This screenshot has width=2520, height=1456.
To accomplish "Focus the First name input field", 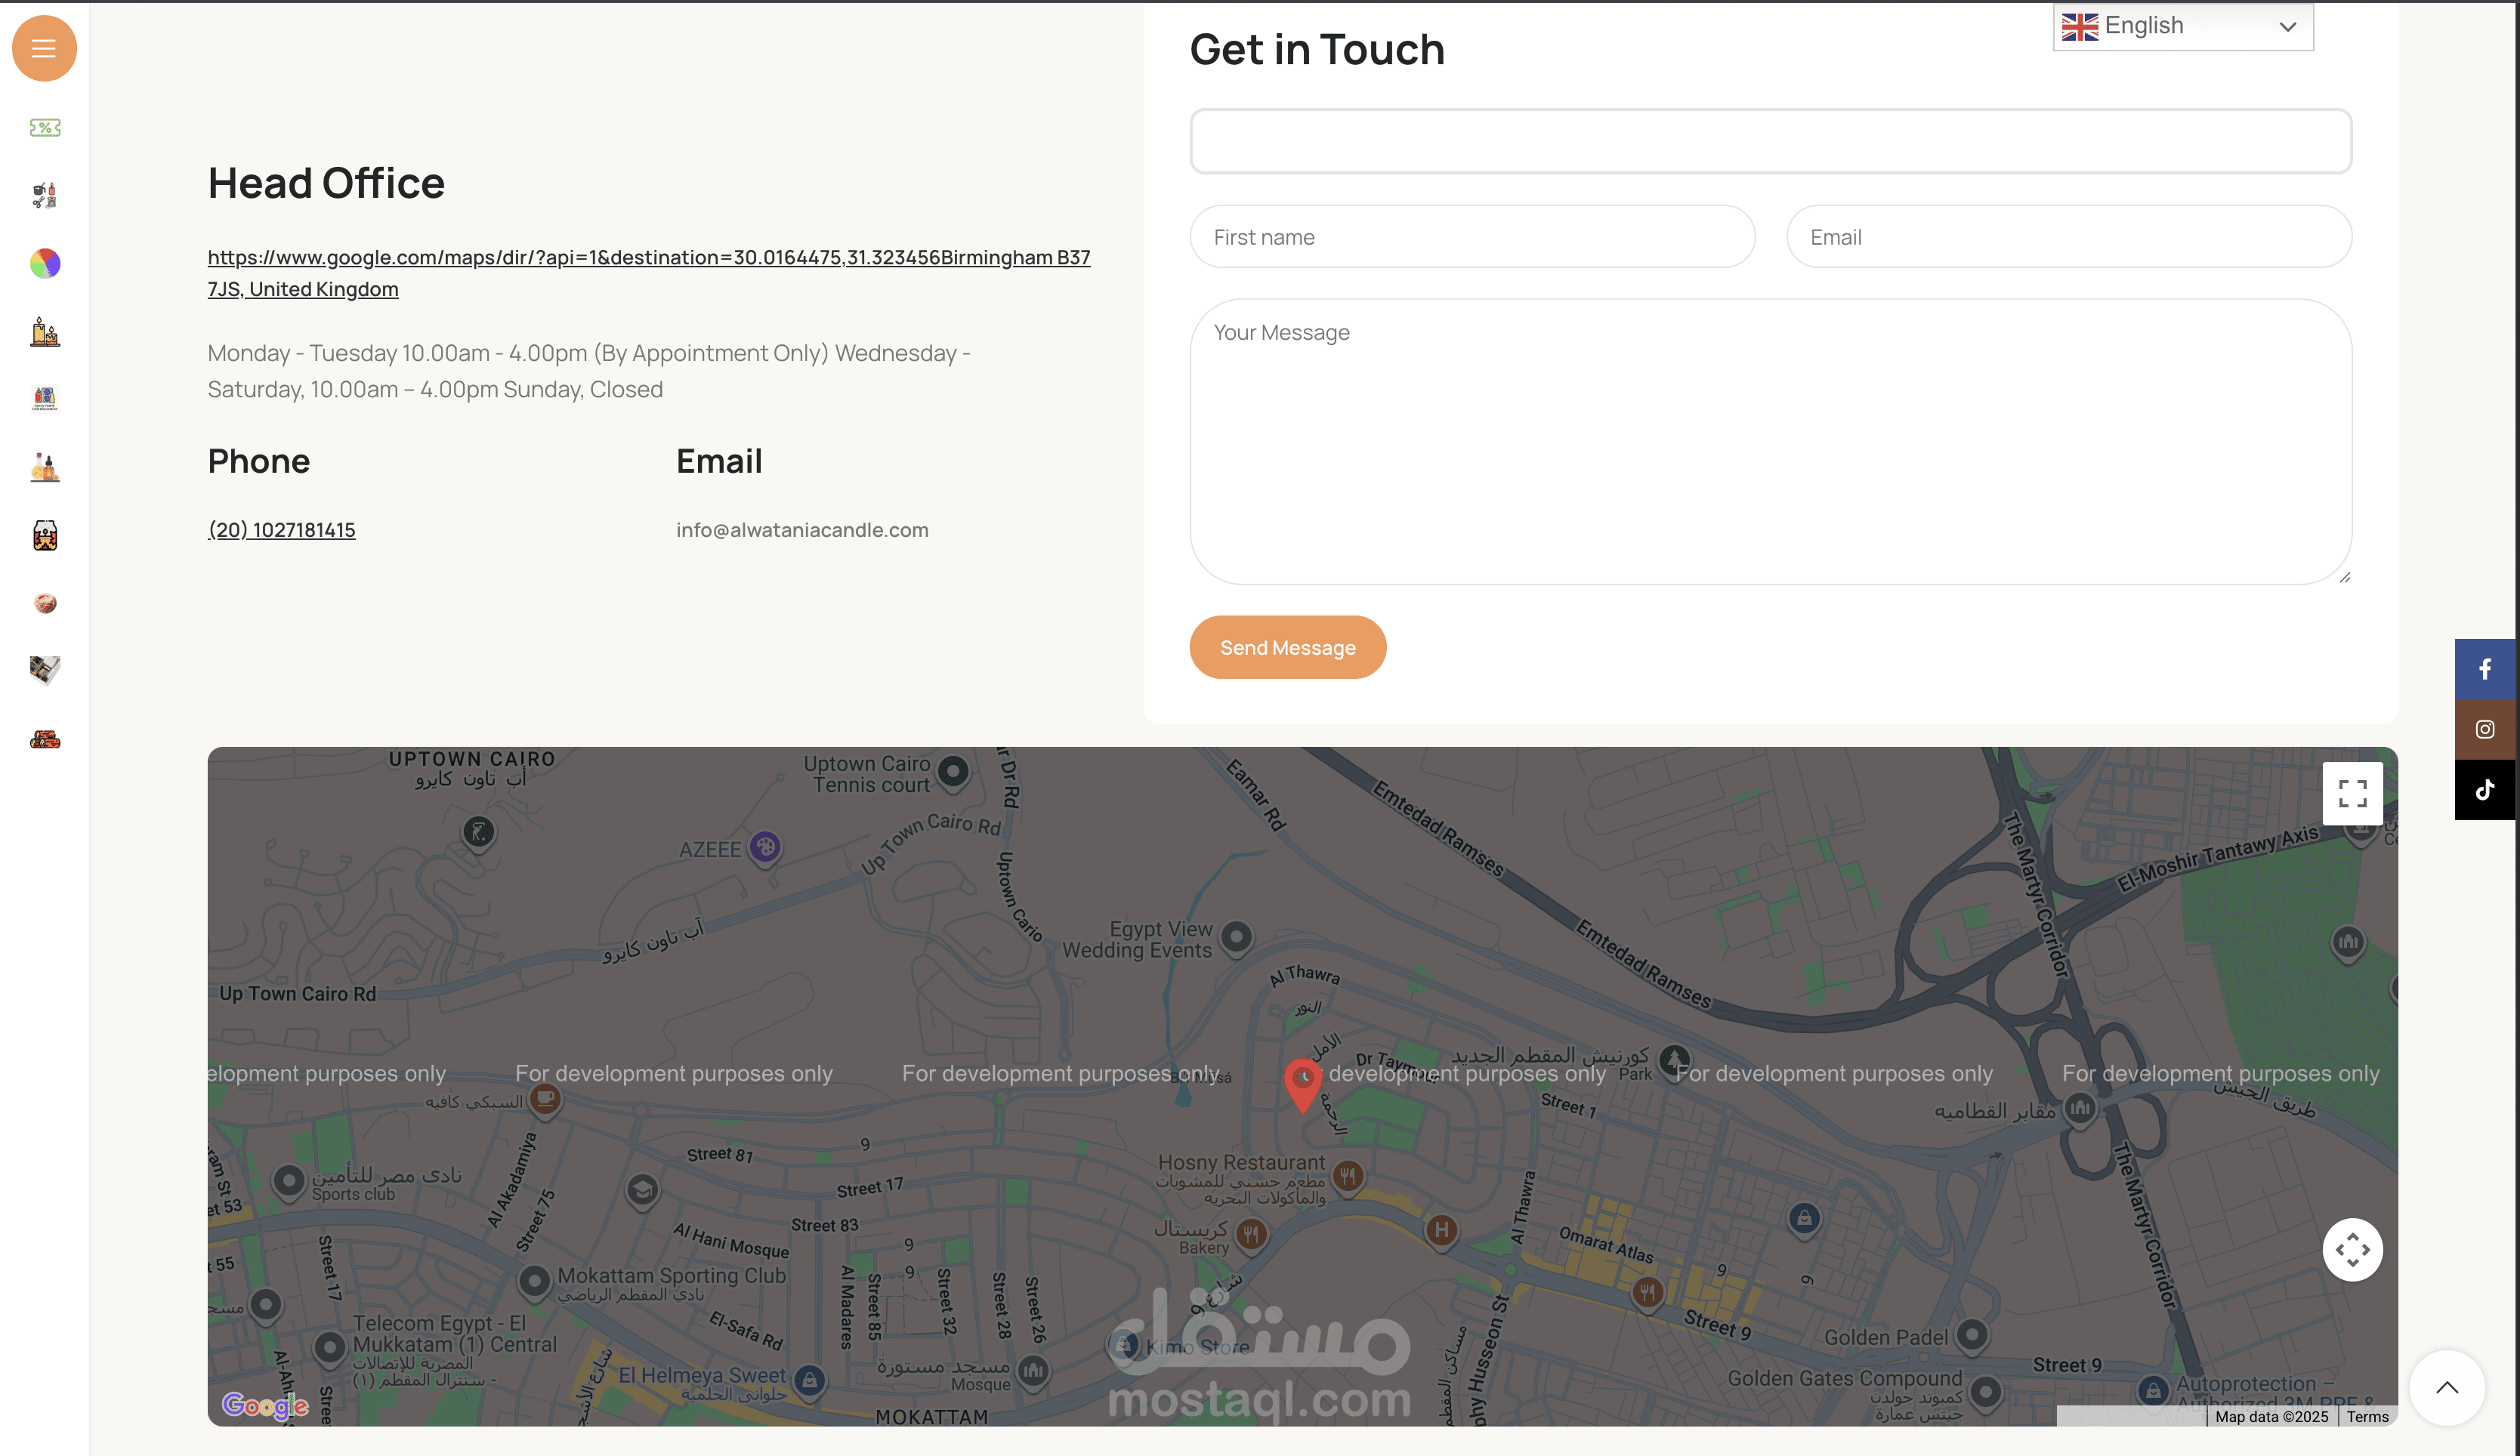I will coord(1471,237).
